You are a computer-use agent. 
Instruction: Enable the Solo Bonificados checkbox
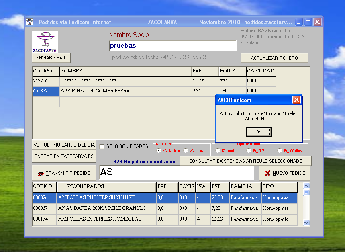coord(102,146)
